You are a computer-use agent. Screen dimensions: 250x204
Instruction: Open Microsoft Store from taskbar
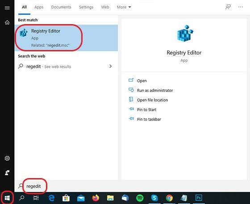click(66, 198)
